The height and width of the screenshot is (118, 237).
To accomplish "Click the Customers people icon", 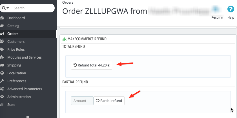I will coord(2,42).
